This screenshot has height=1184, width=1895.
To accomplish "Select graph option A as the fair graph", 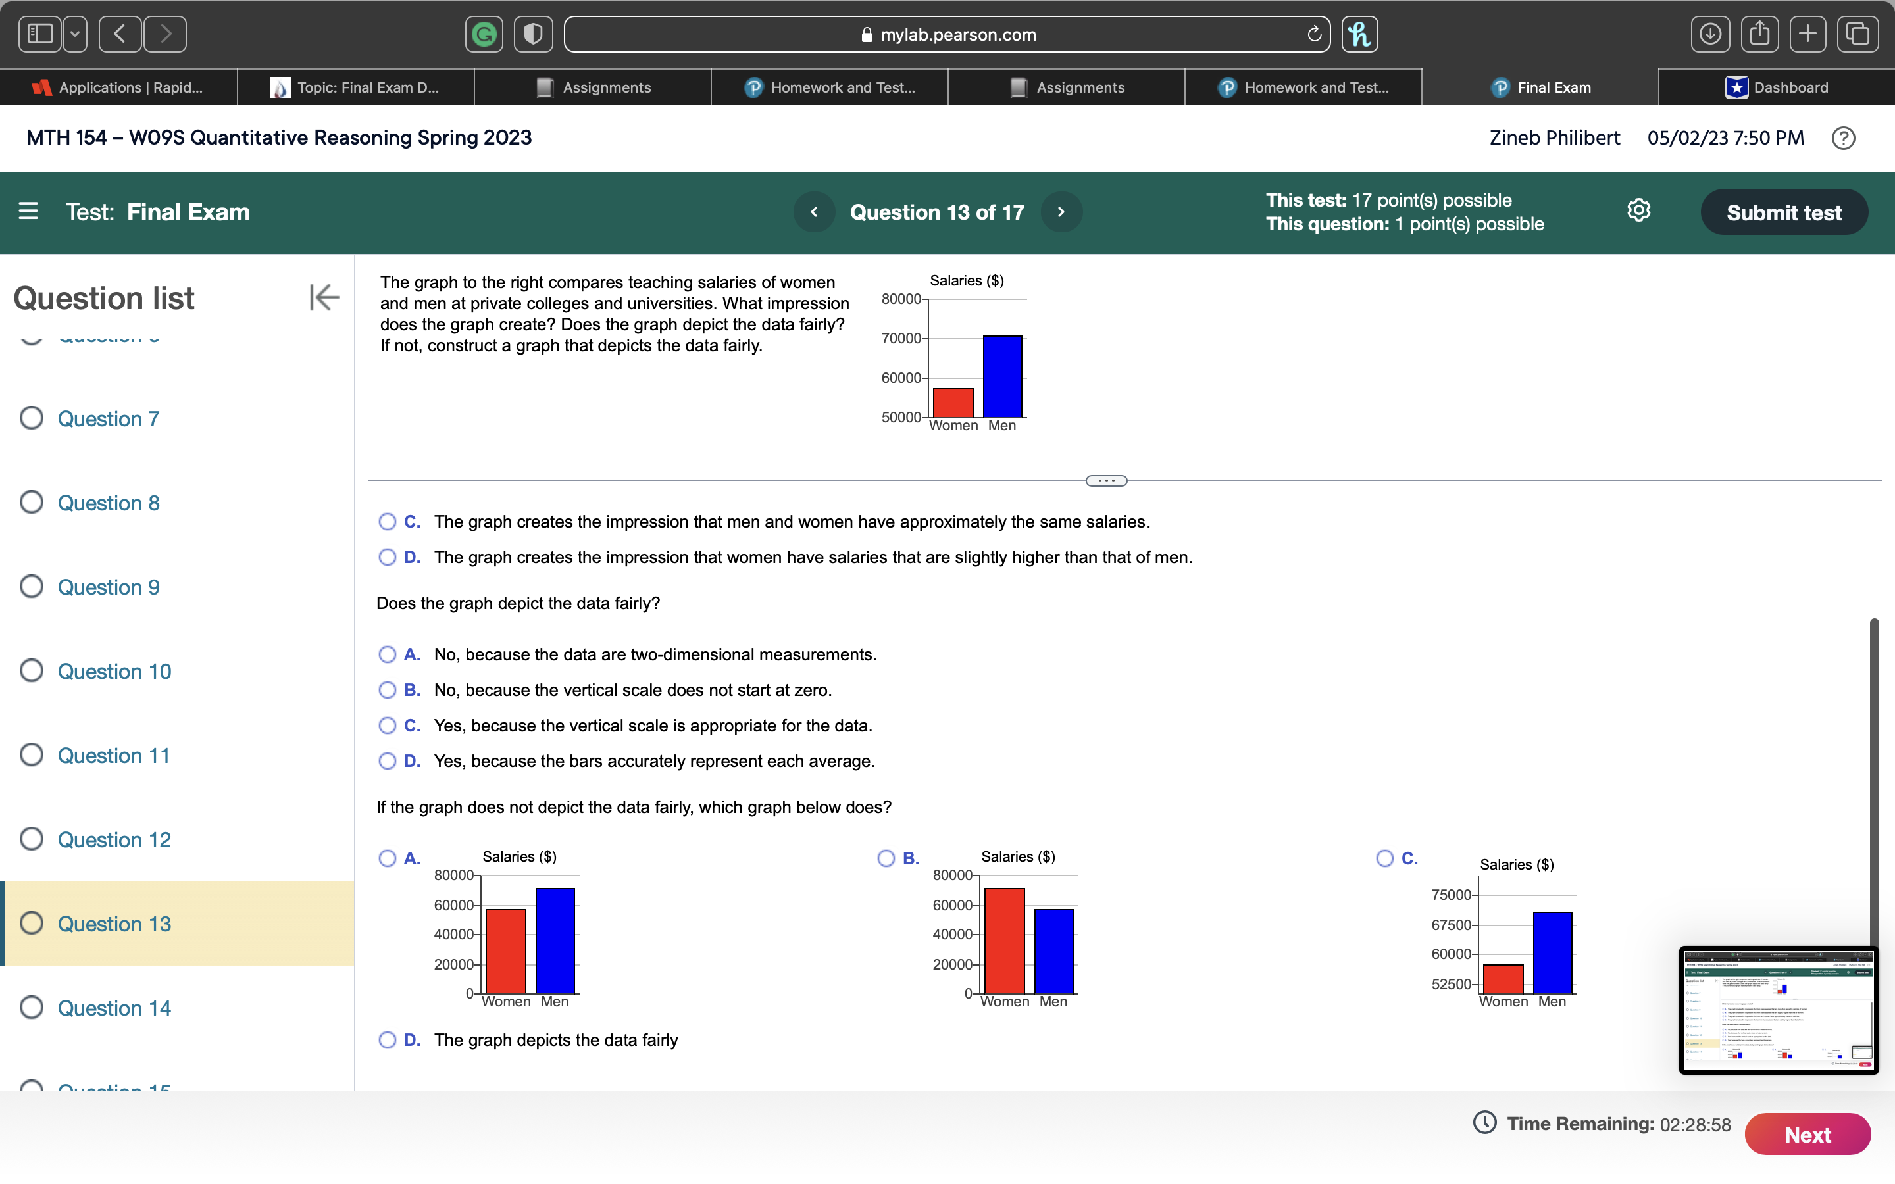I will (x=387, y=858).
